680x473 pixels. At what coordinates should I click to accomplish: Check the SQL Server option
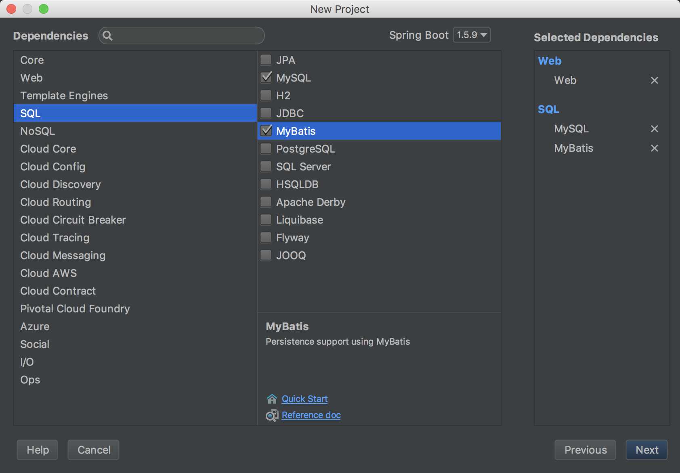(x=266, y=166)
